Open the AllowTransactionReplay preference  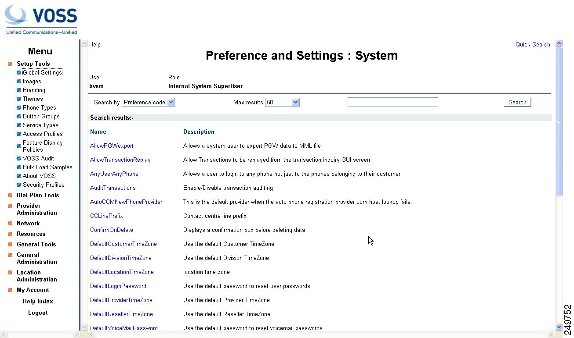[120, 160]
